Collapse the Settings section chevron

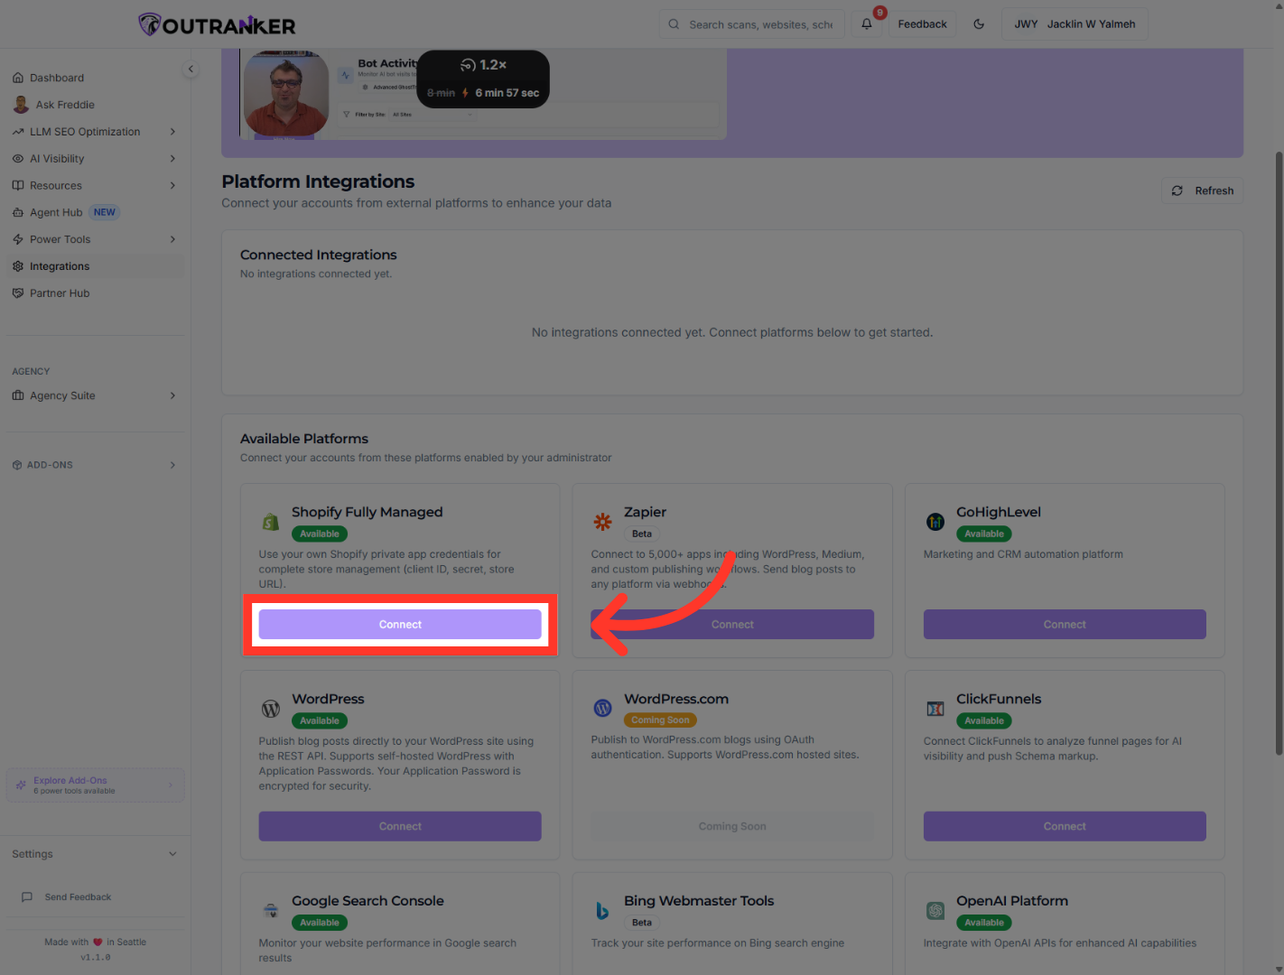172,854
